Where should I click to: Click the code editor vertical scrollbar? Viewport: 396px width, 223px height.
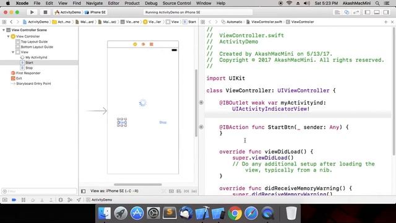point(394,91)
